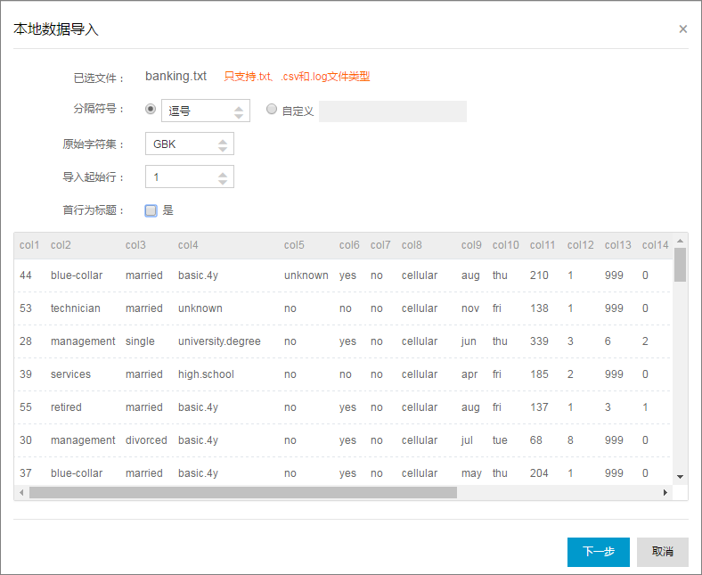Toggle the 首行为标题 checkbox
Screen dimensions: 702x575
[x=151, y=210]
